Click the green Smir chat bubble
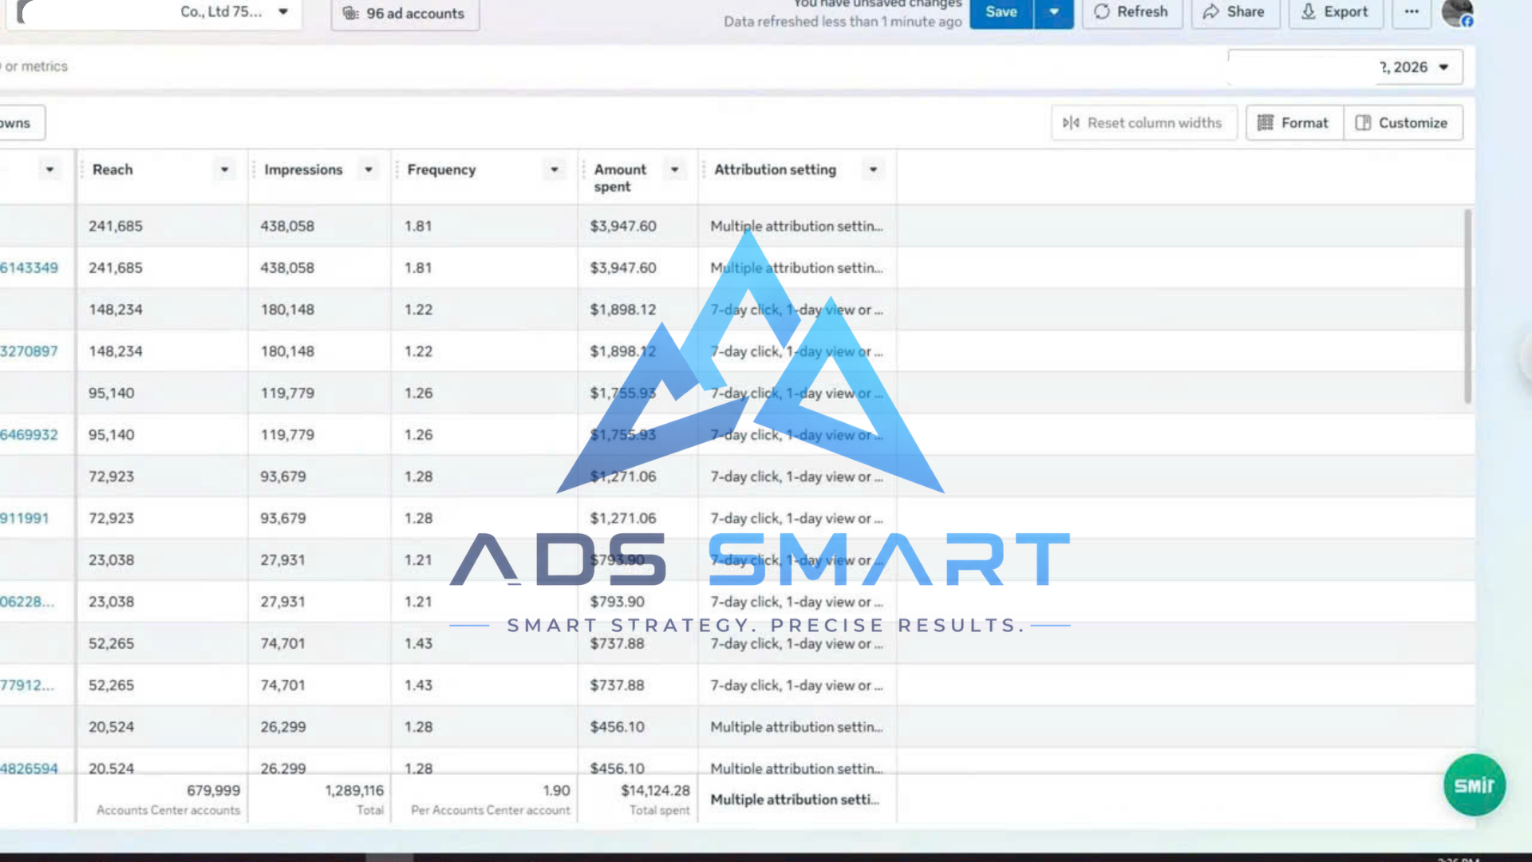Viewport: 1532px width, 862px height. (1474, 785)
